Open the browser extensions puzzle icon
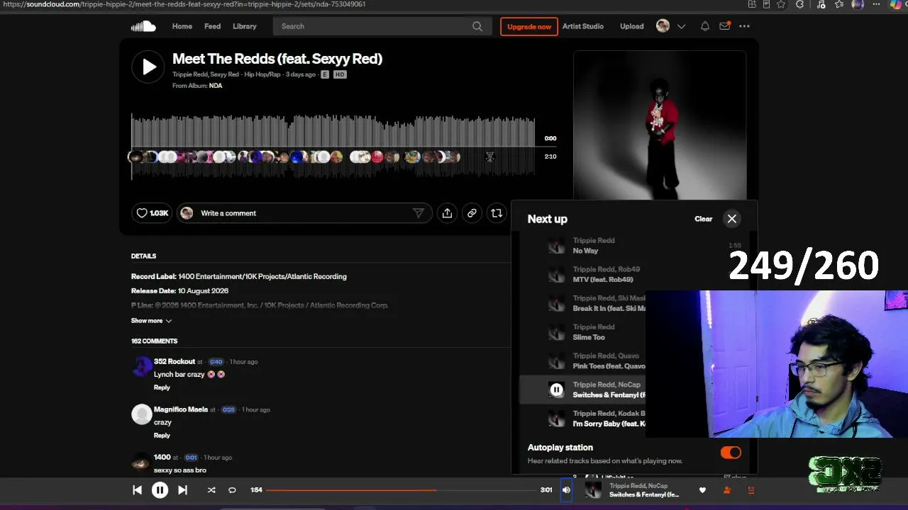908x510 pixels. 800,4
